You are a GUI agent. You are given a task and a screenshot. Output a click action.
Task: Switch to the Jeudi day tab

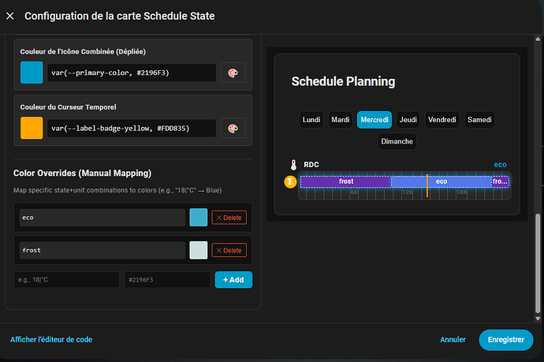pyautogui.click(x=408, y=120)
